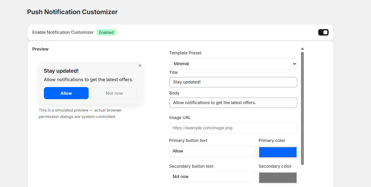Click the Template Preset label
The image size is (371, 187).
[x=185, y=53]
